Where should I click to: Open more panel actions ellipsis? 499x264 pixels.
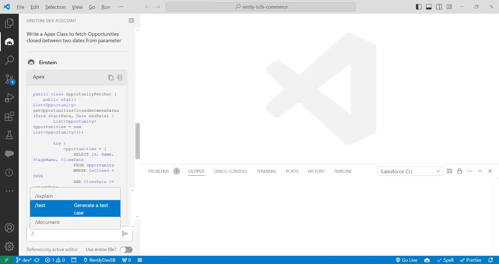tap(470, 171)
